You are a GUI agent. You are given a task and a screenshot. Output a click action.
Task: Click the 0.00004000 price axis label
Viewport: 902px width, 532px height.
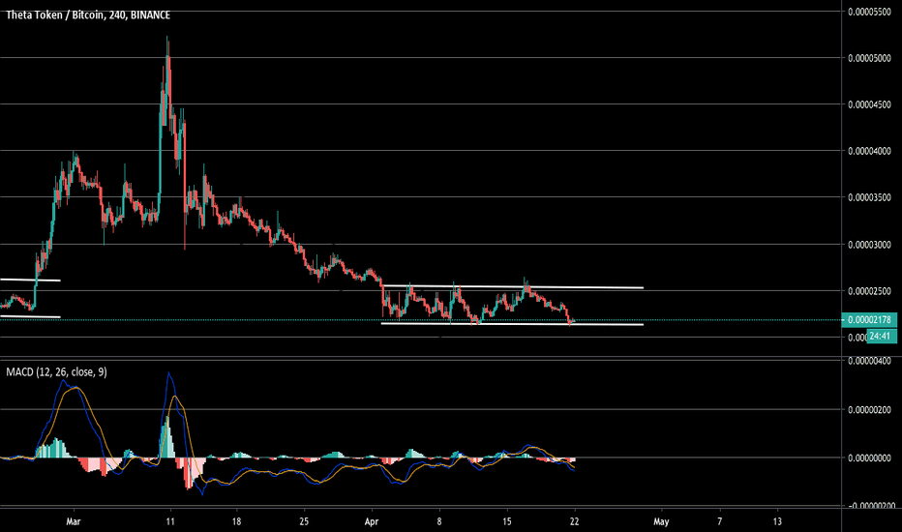click(869, 151)
